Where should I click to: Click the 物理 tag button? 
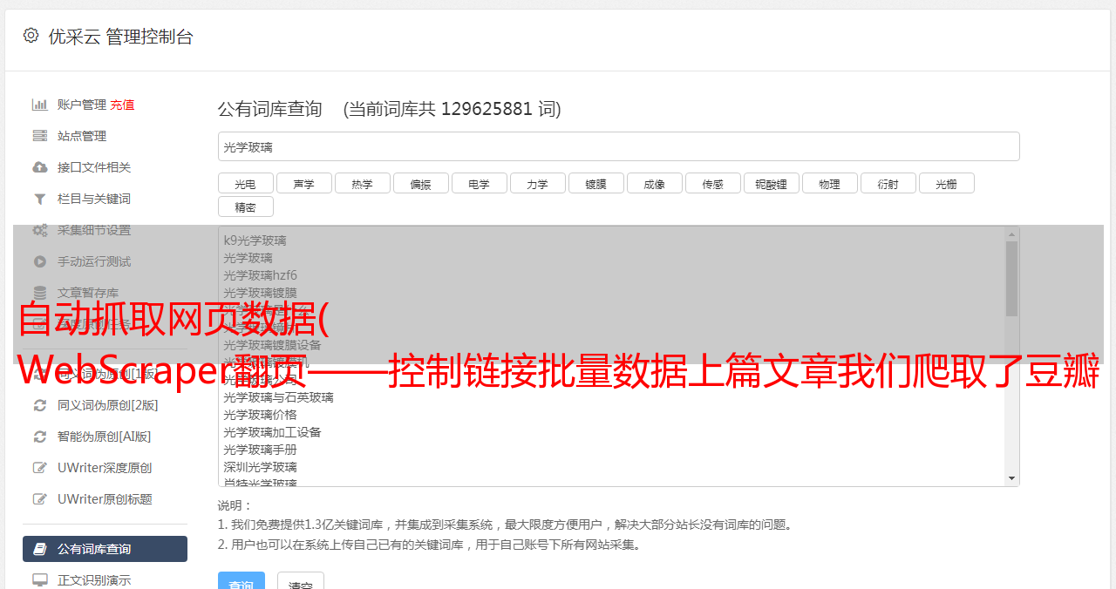tap(829, 183)
